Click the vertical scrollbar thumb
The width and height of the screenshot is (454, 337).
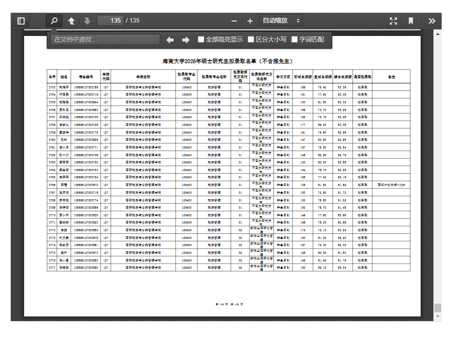(438, 307)
